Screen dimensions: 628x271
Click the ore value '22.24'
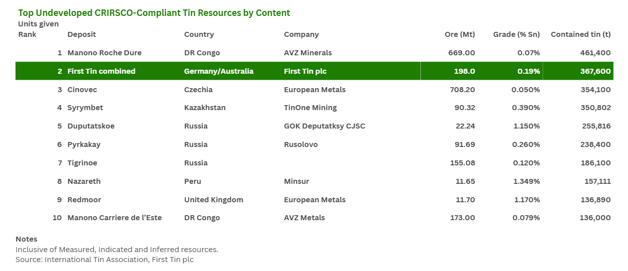click(465, 126)
